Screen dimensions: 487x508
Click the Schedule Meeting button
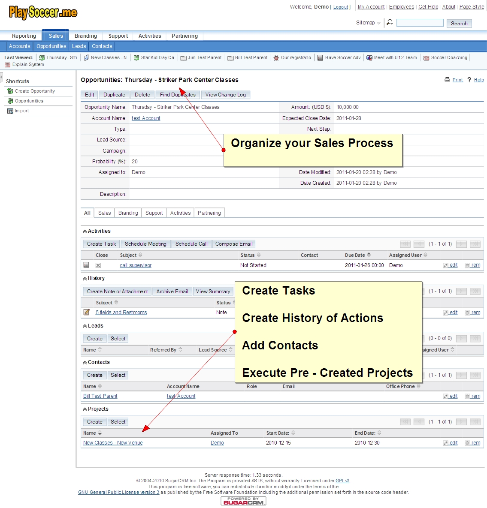click(145, 244)
